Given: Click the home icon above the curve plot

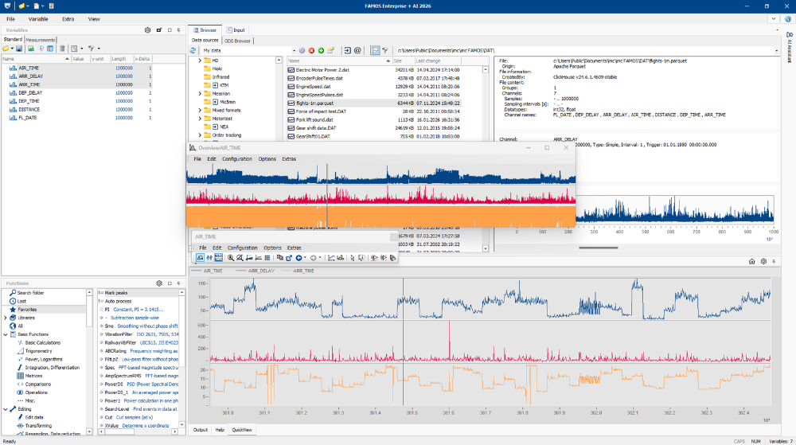Looking at the screenshot, I should 751,261.
